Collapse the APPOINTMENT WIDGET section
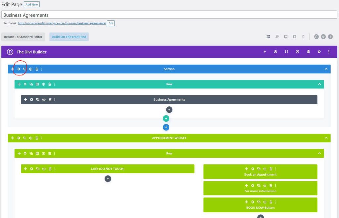 [x=326, y=138]
